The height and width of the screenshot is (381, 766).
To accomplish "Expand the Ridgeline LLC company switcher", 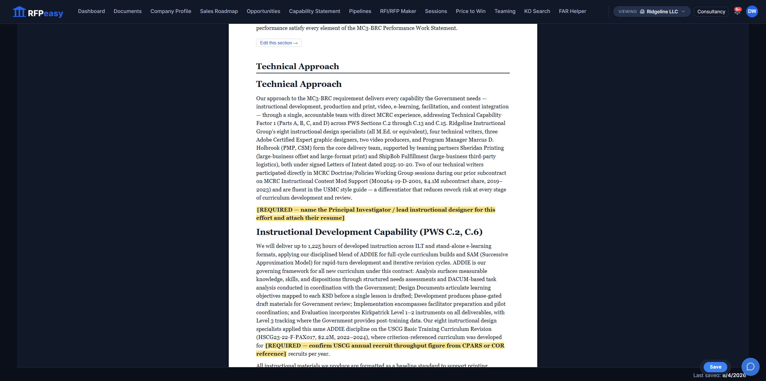I will [652, 11].
